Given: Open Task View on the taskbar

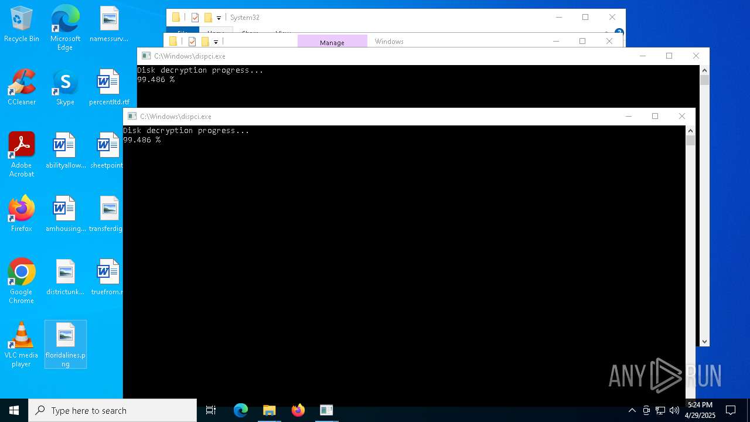Looking at the screenshot, I should 211,410.
